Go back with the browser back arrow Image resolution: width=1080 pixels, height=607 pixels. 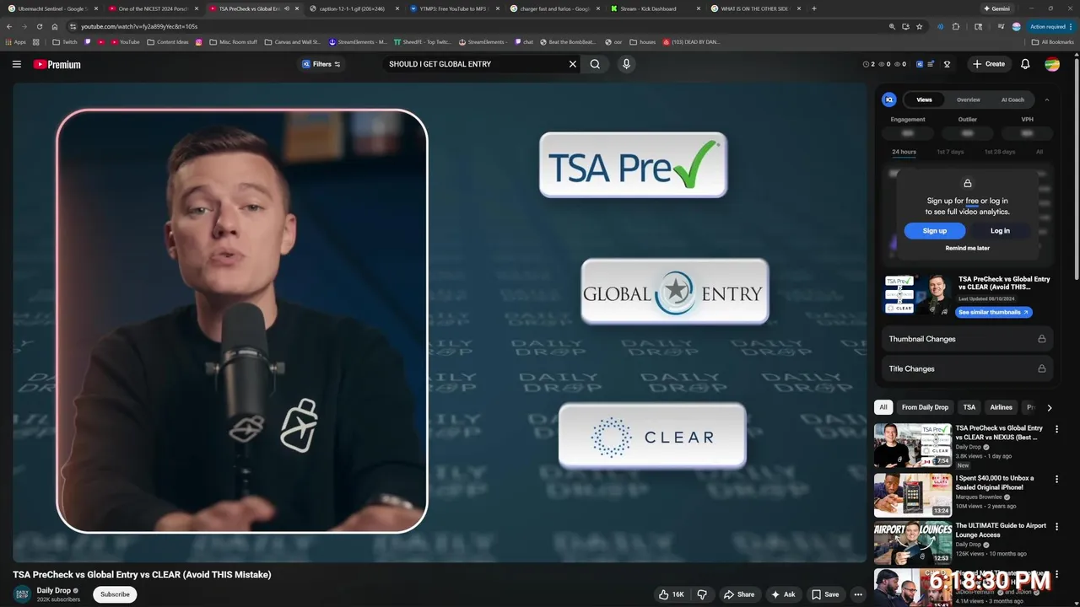point(10,26)
